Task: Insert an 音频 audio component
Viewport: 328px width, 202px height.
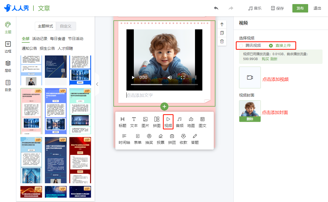Action: click(180, 122)
